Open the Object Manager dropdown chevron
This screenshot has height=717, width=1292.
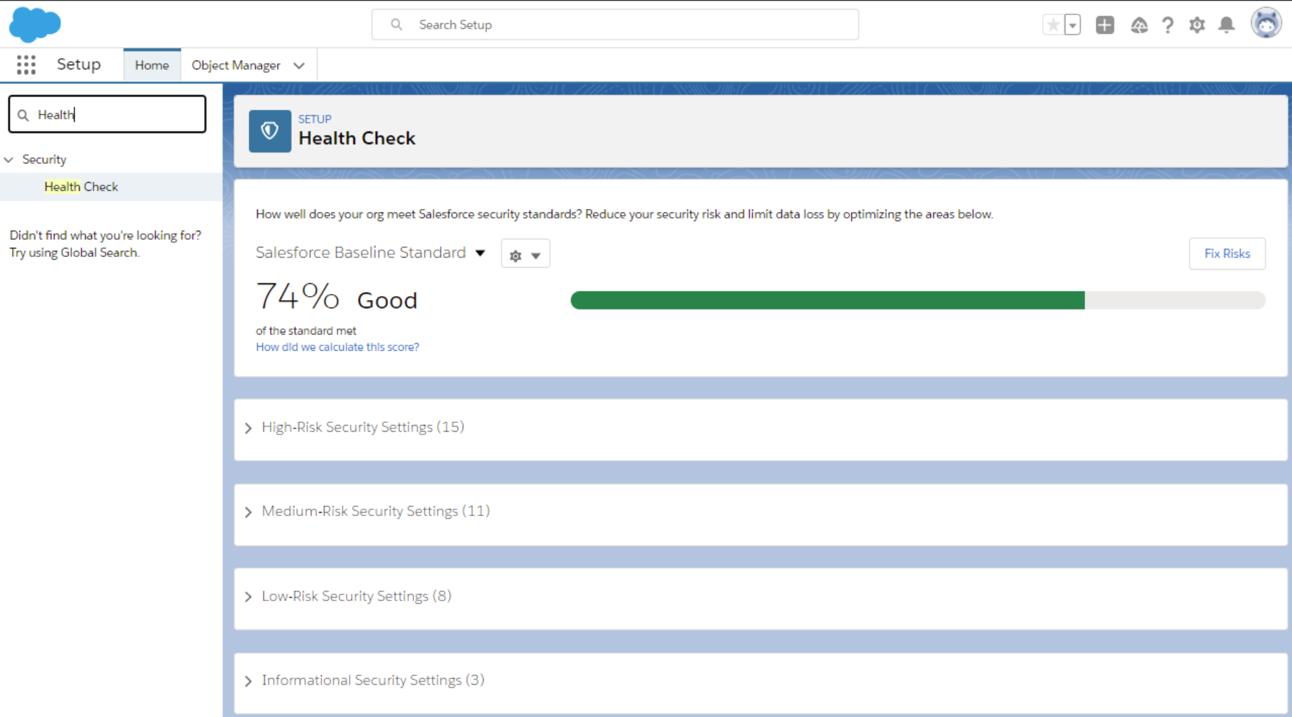point(299,65)
